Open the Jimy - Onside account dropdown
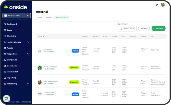Viewport: 171px width, 105px height. point(17,15)
